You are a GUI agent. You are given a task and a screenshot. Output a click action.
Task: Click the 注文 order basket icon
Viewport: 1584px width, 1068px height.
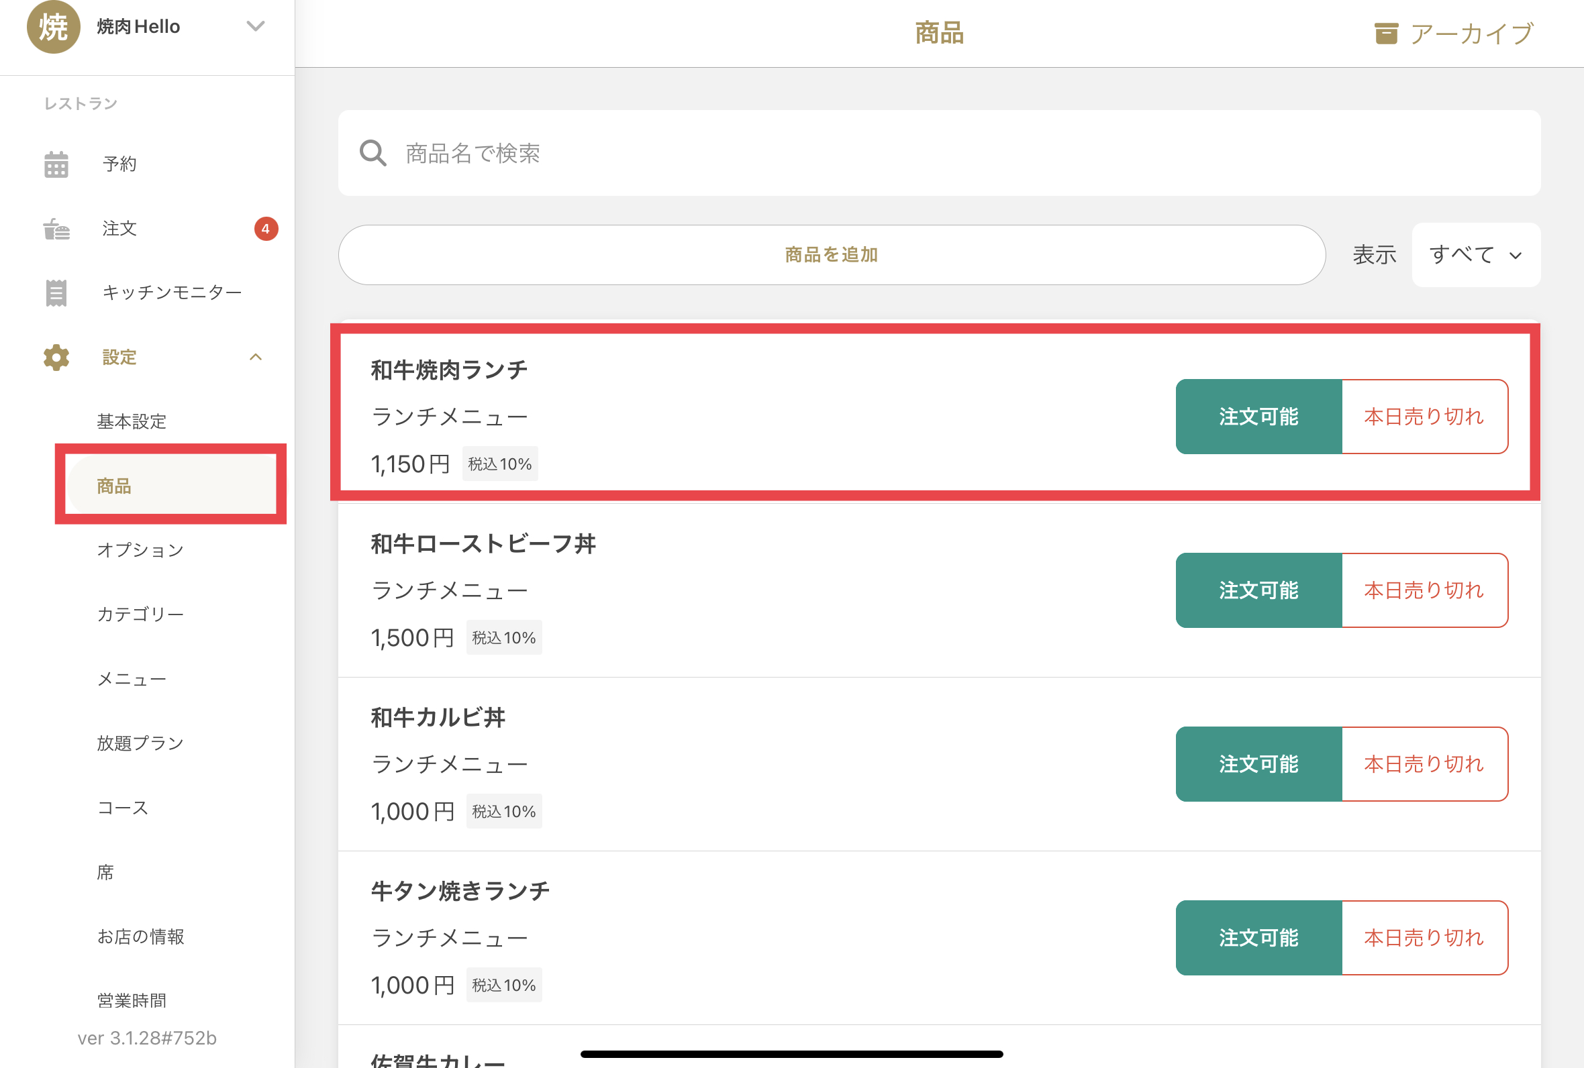[56, 229]
